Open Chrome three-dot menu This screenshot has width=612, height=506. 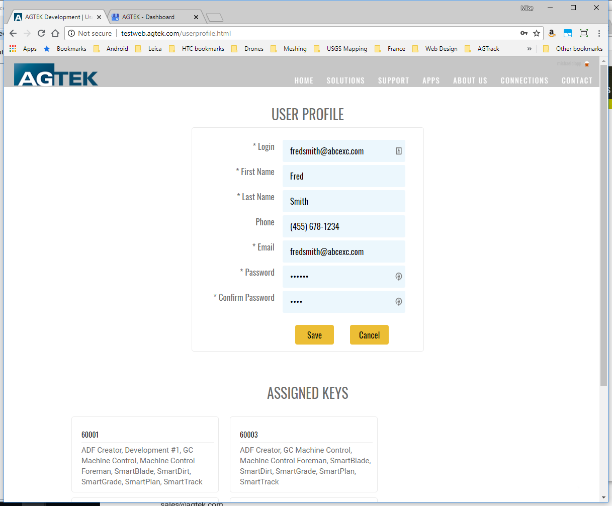point(599,33)
